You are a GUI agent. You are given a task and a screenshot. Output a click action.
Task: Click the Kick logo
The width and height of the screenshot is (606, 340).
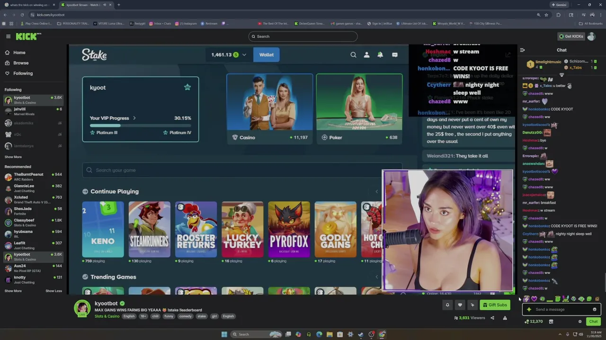point(28,36)
